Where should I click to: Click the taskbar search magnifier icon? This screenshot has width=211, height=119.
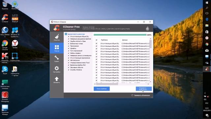pyautogui.click(x=207, y=8)
